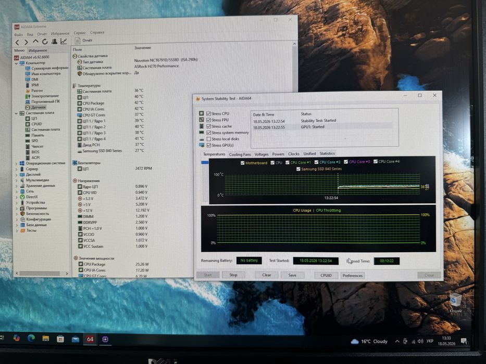
Task: Click the Save button
Action: [292, 275]
